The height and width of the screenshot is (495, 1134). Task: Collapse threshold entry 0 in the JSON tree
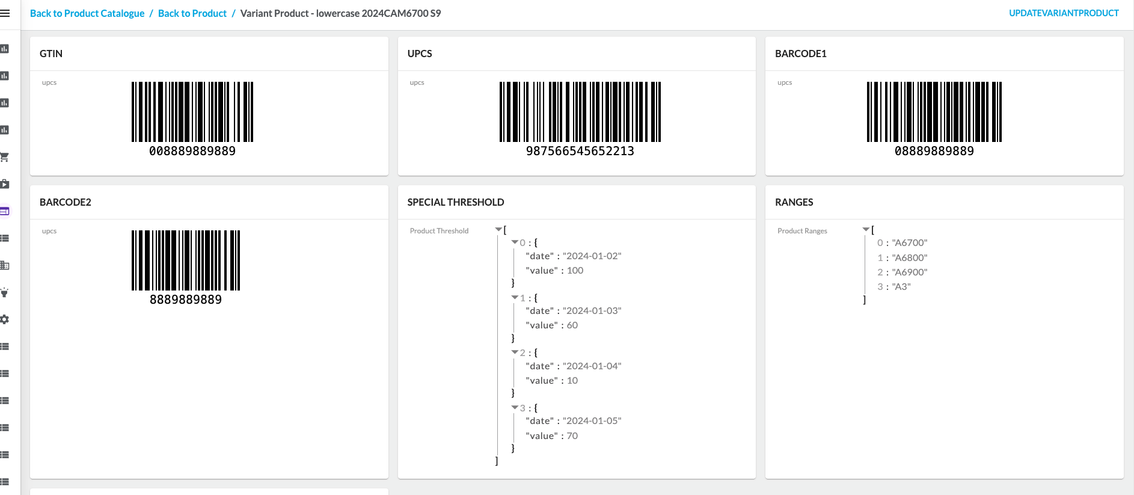(515, 242)
